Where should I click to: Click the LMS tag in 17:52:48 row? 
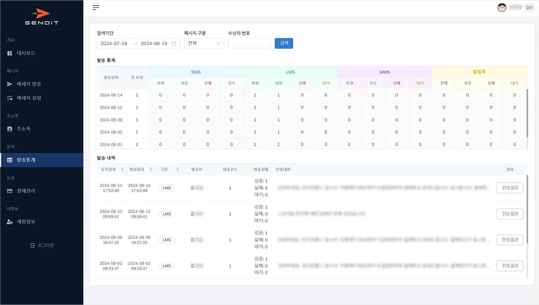pyautogui.click(x=167, y=188)
